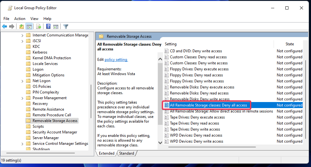This screenshot has height=167, width=311.
Task: Select Mitigation Options tree folder
Action: tap(49, 75)
